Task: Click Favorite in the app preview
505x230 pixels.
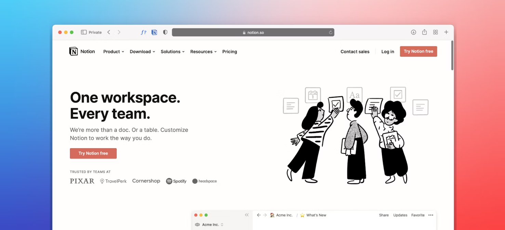Action: [x=418, y=215]
